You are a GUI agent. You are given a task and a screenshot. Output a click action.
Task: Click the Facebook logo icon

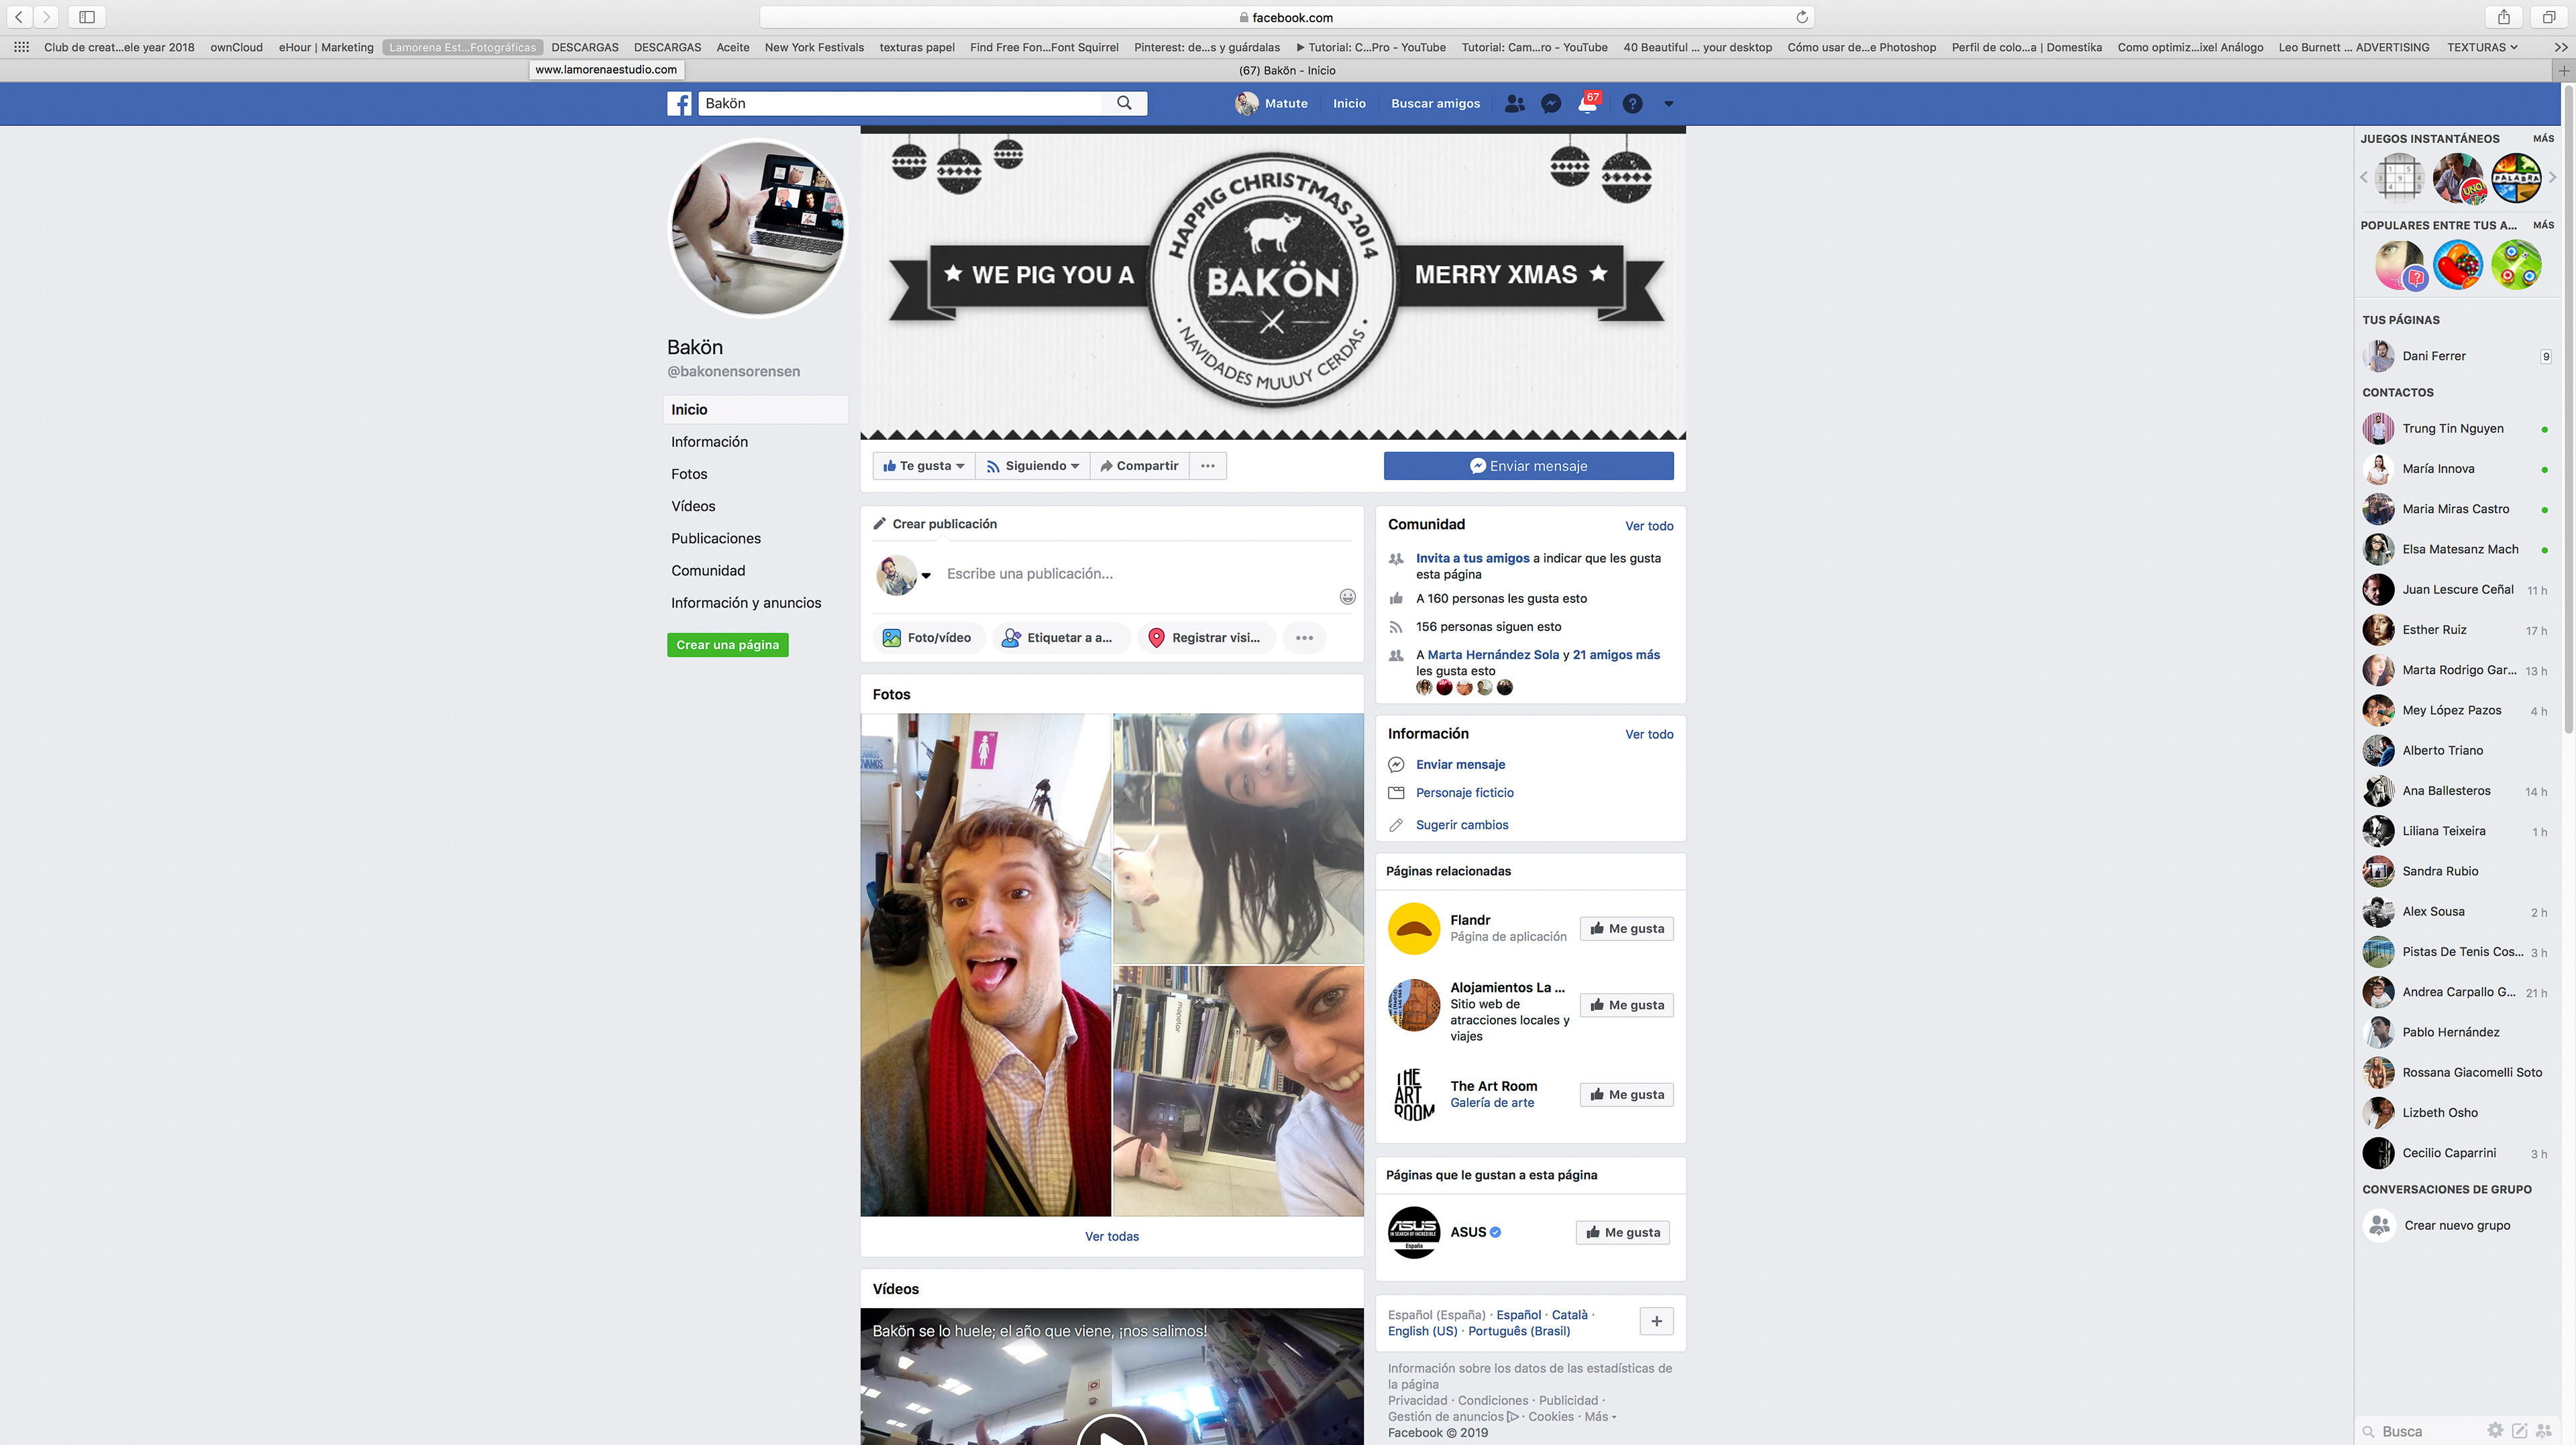pyautogui.click(x=679, y=103)
